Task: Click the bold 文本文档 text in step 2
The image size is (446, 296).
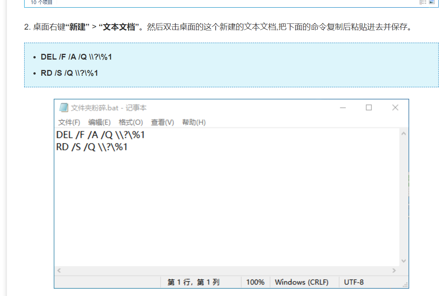Action: pos(119,27)
